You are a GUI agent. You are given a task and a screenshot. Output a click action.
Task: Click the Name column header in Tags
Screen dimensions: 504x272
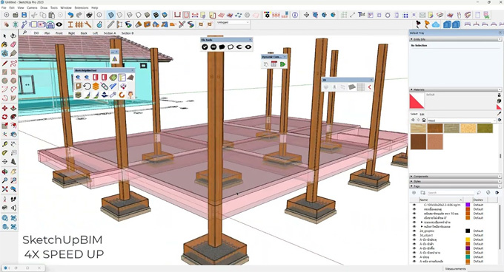(x=441, y=200)
